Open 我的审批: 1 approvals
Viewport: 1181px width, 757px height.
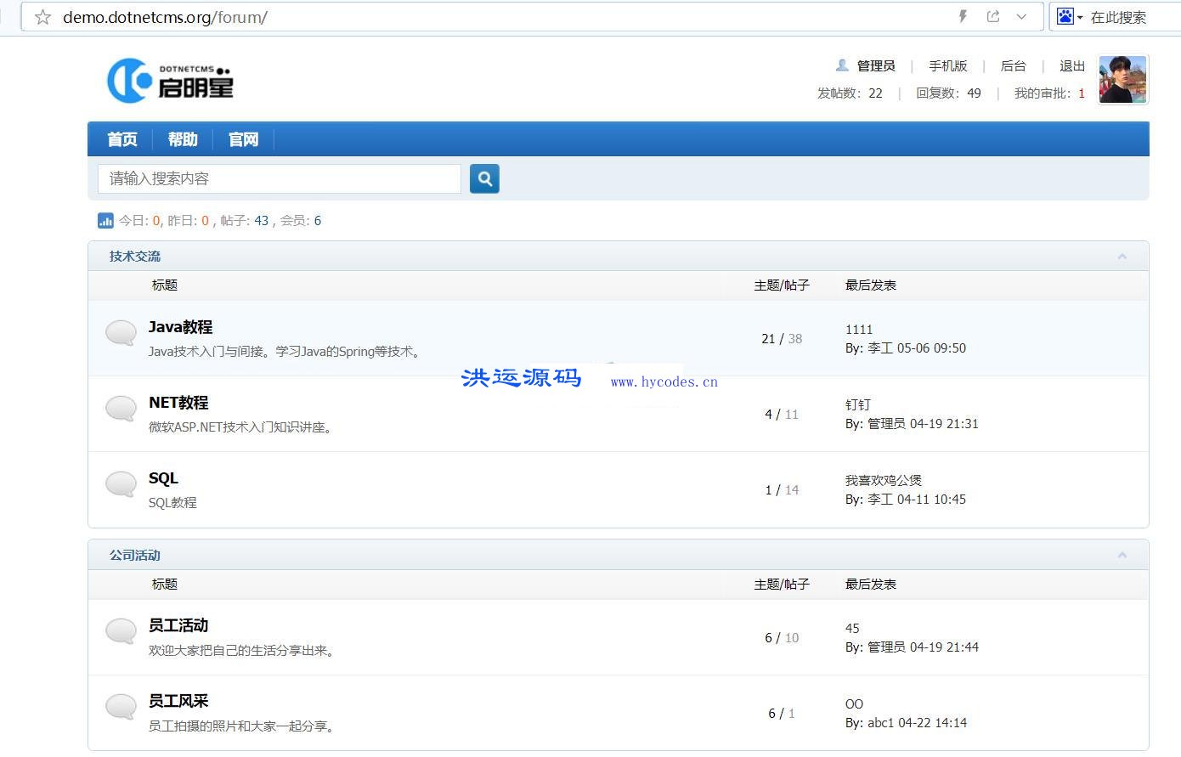[x=1049, y=93]
